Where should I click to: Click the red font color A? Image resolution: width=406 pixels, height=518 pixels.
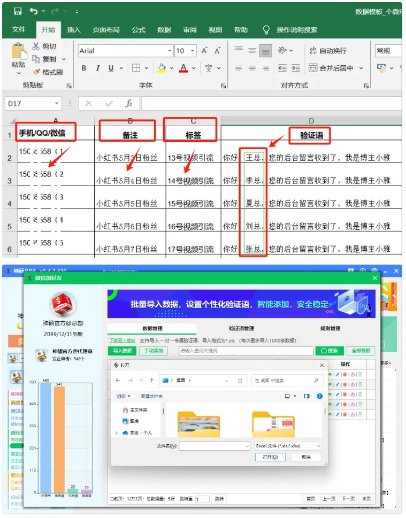(x=183, y=68)
